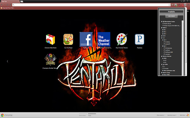Click the headset icon beside Nicole Rauck
Viewport: 190px width, 118px height.
pos(163,24)
